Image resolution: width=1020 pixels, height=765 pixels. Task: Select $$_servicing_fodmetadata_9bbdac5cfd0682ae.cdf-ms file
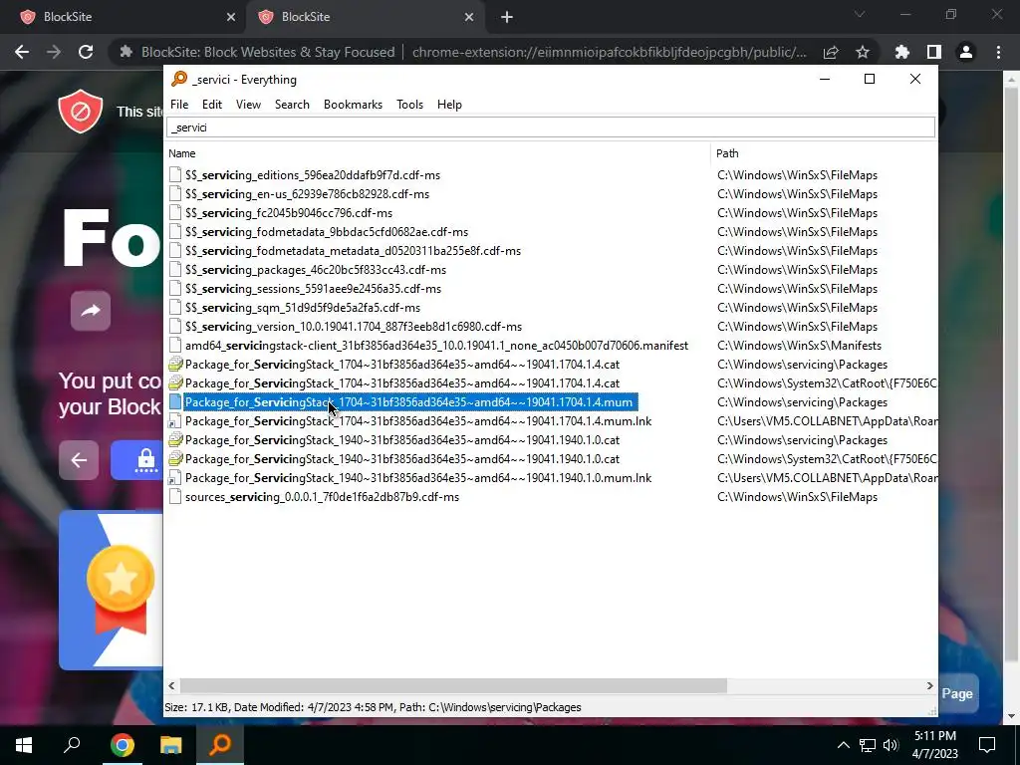click(x=327, y=231)
